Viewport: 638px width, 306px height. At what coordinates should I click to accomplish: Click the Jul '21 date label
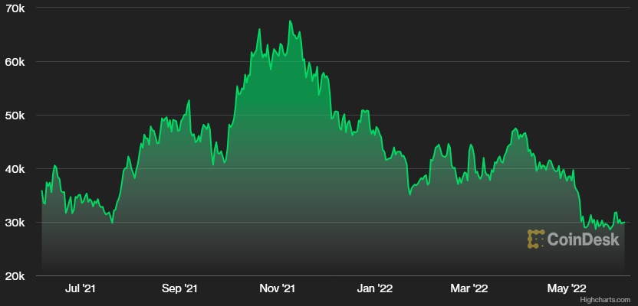pyautogui.click(x=81, y=288)
